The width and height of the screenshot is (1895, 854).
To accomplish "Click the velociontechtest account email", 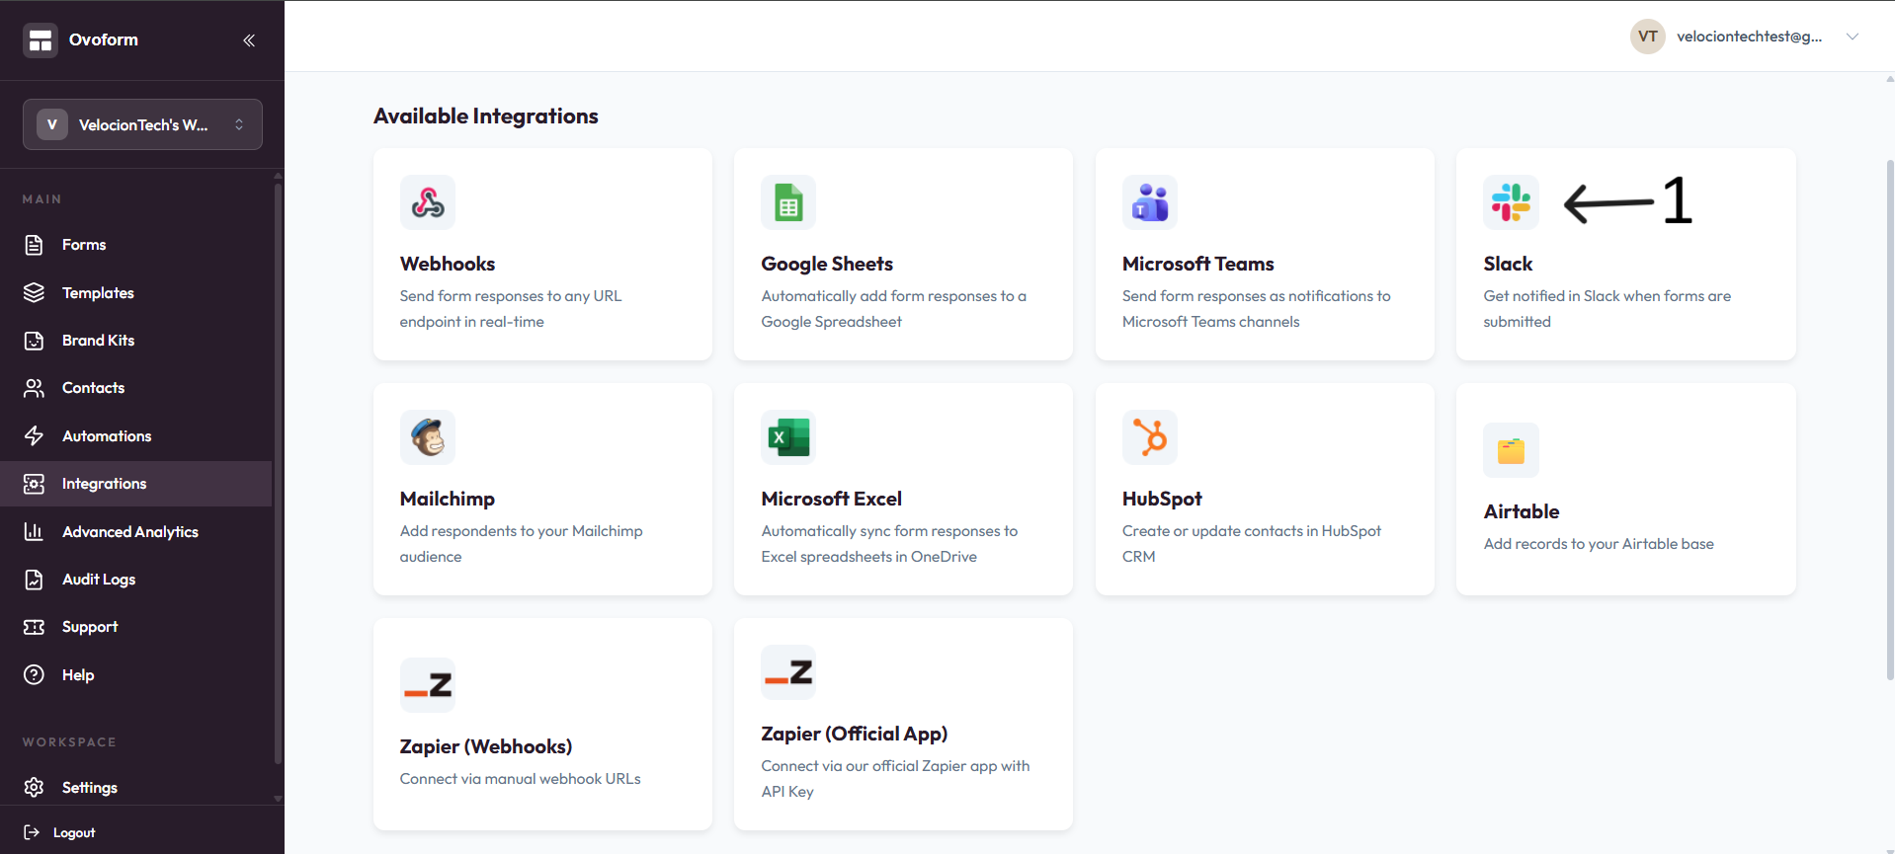I will [1749, 37].
